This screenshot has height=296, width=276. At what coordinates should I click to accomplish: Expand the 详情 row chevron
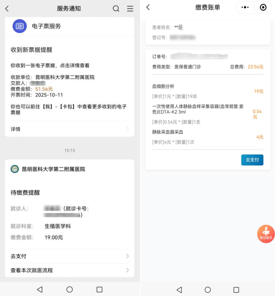[x=127, y=129]
